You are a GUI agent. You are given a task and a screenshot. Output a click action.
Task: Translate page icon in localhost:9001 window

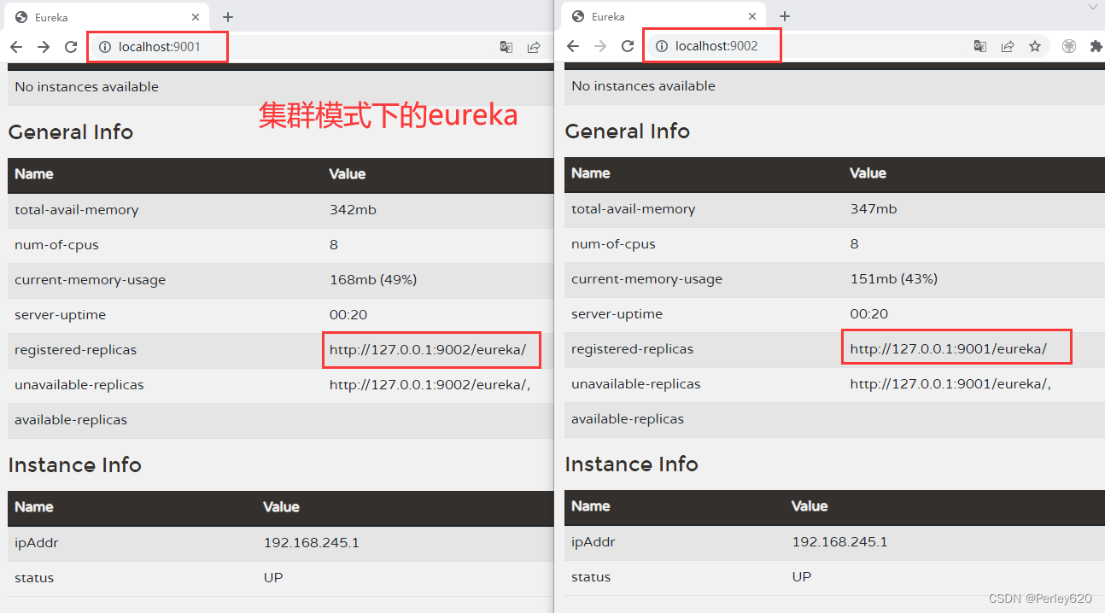(506, 47)
